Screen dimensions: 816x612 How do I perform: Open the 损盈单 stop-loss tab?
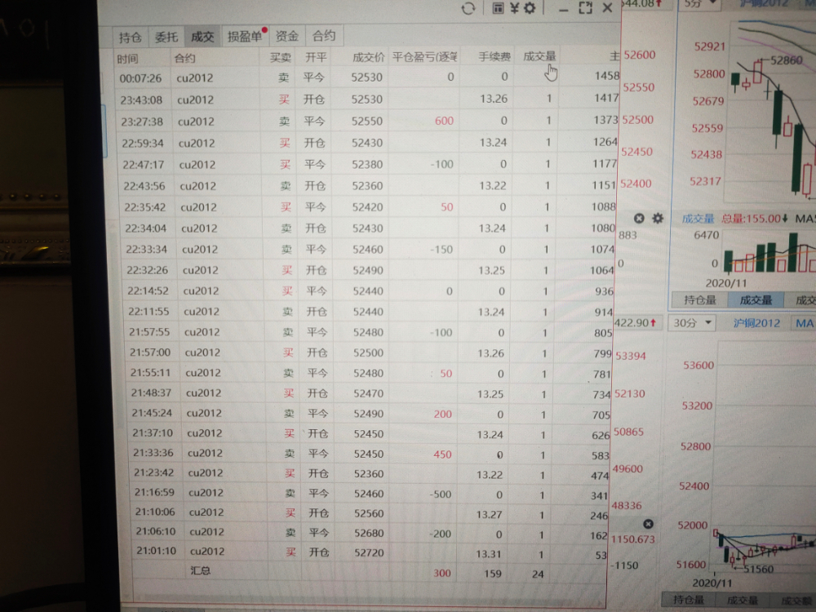(245, 36)
